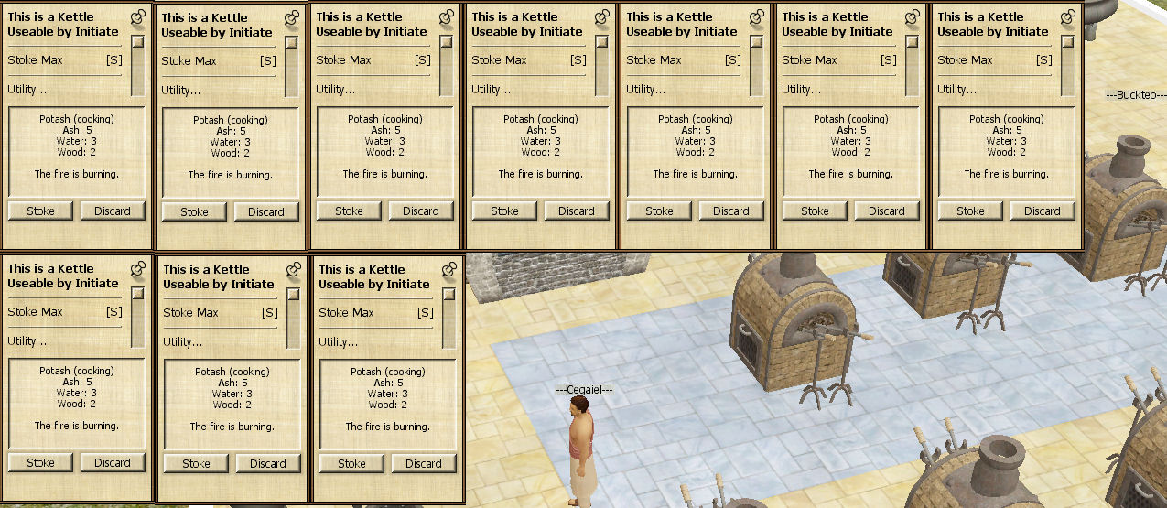Screen dimensions: 1167x508
Task: Choose Stoke Max in first top-row kettle window
Action: [65, 59]
